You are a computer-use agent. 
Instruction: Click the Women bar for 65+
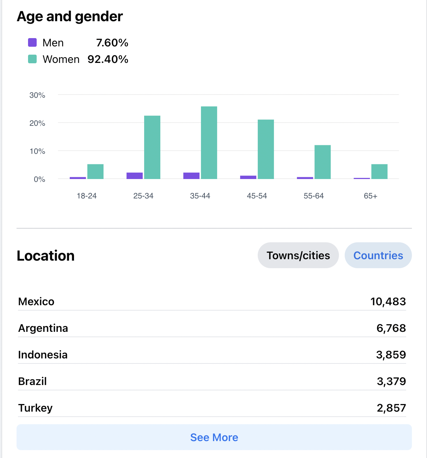379,171
